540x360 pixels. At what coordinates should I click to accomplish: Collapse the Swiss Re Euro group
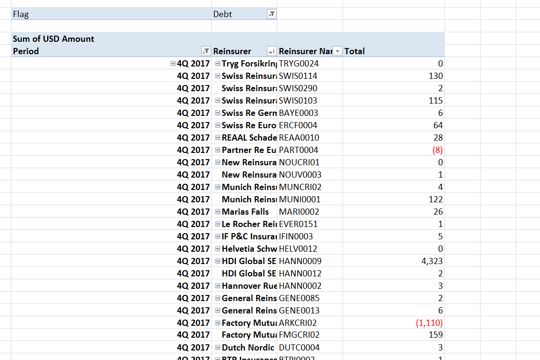[217, 125]
